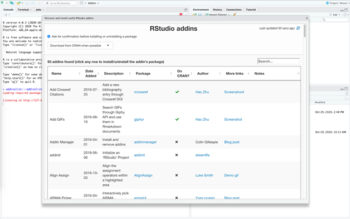The image size is (350, 219).
Task: Open the Demo gif link for Align Assign
Action: [231, 175]
